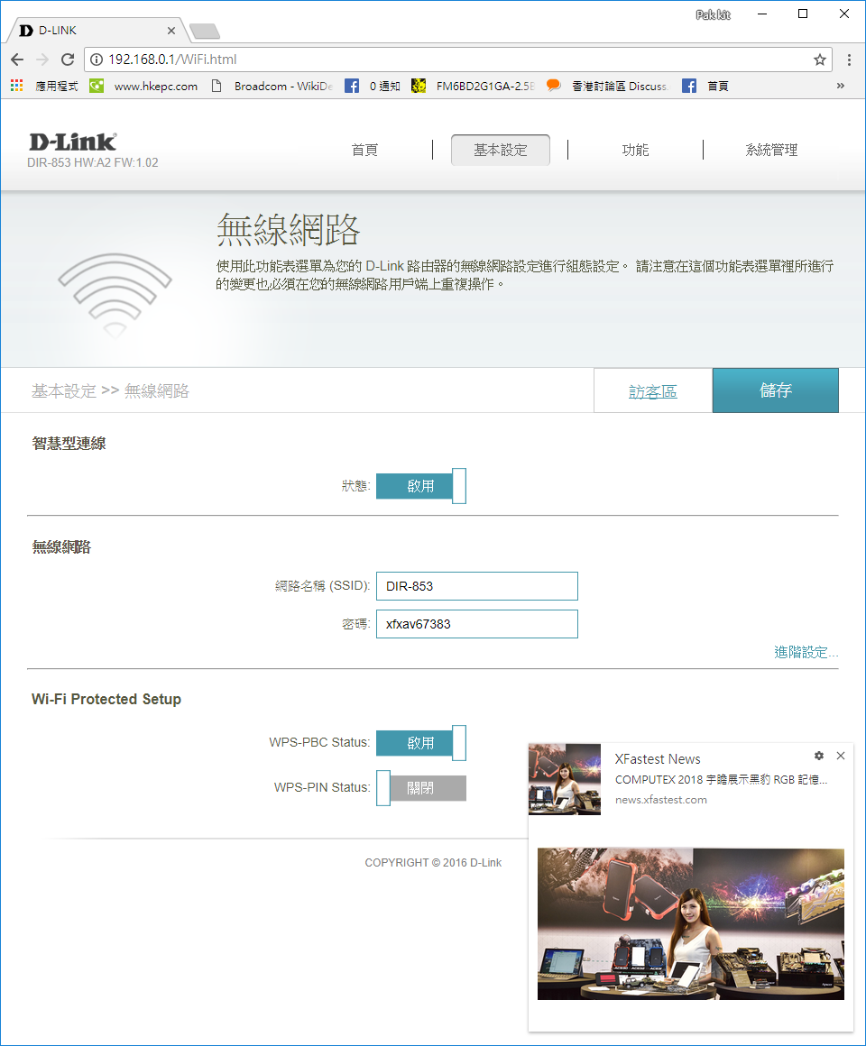Toggle the 智慧型連線 狀態 switch
The image size is (866, 1046).
click(x=421, y=486)
